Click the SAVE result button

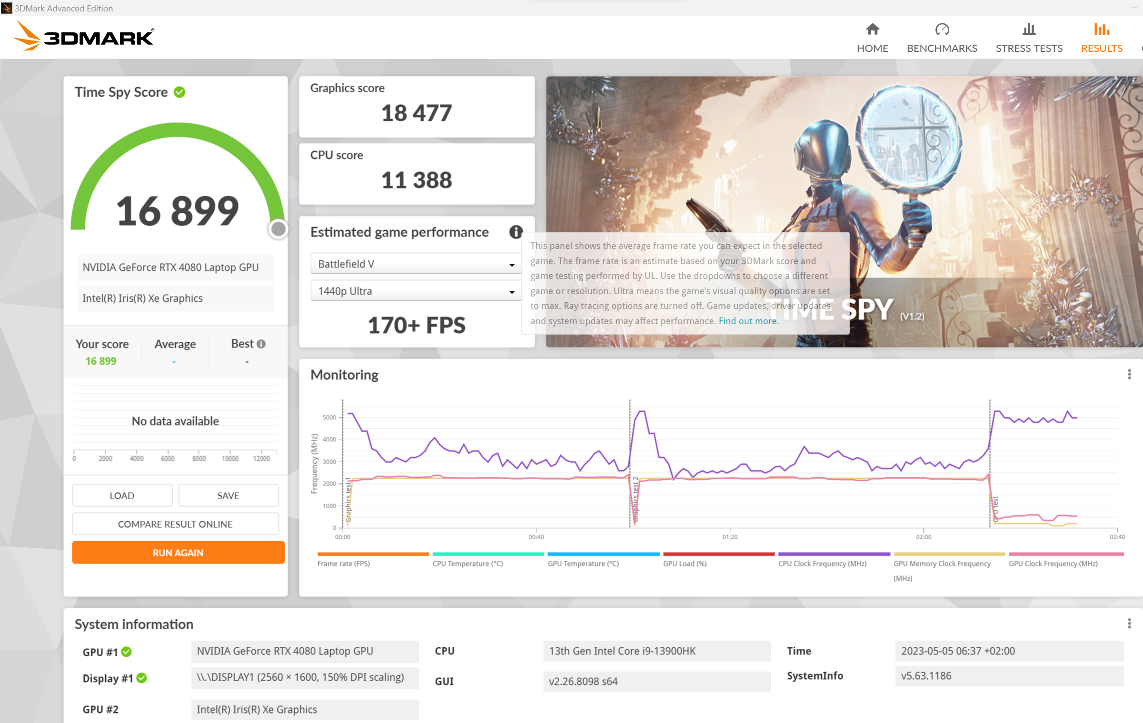pyautogui.click(x=228, y=495)
